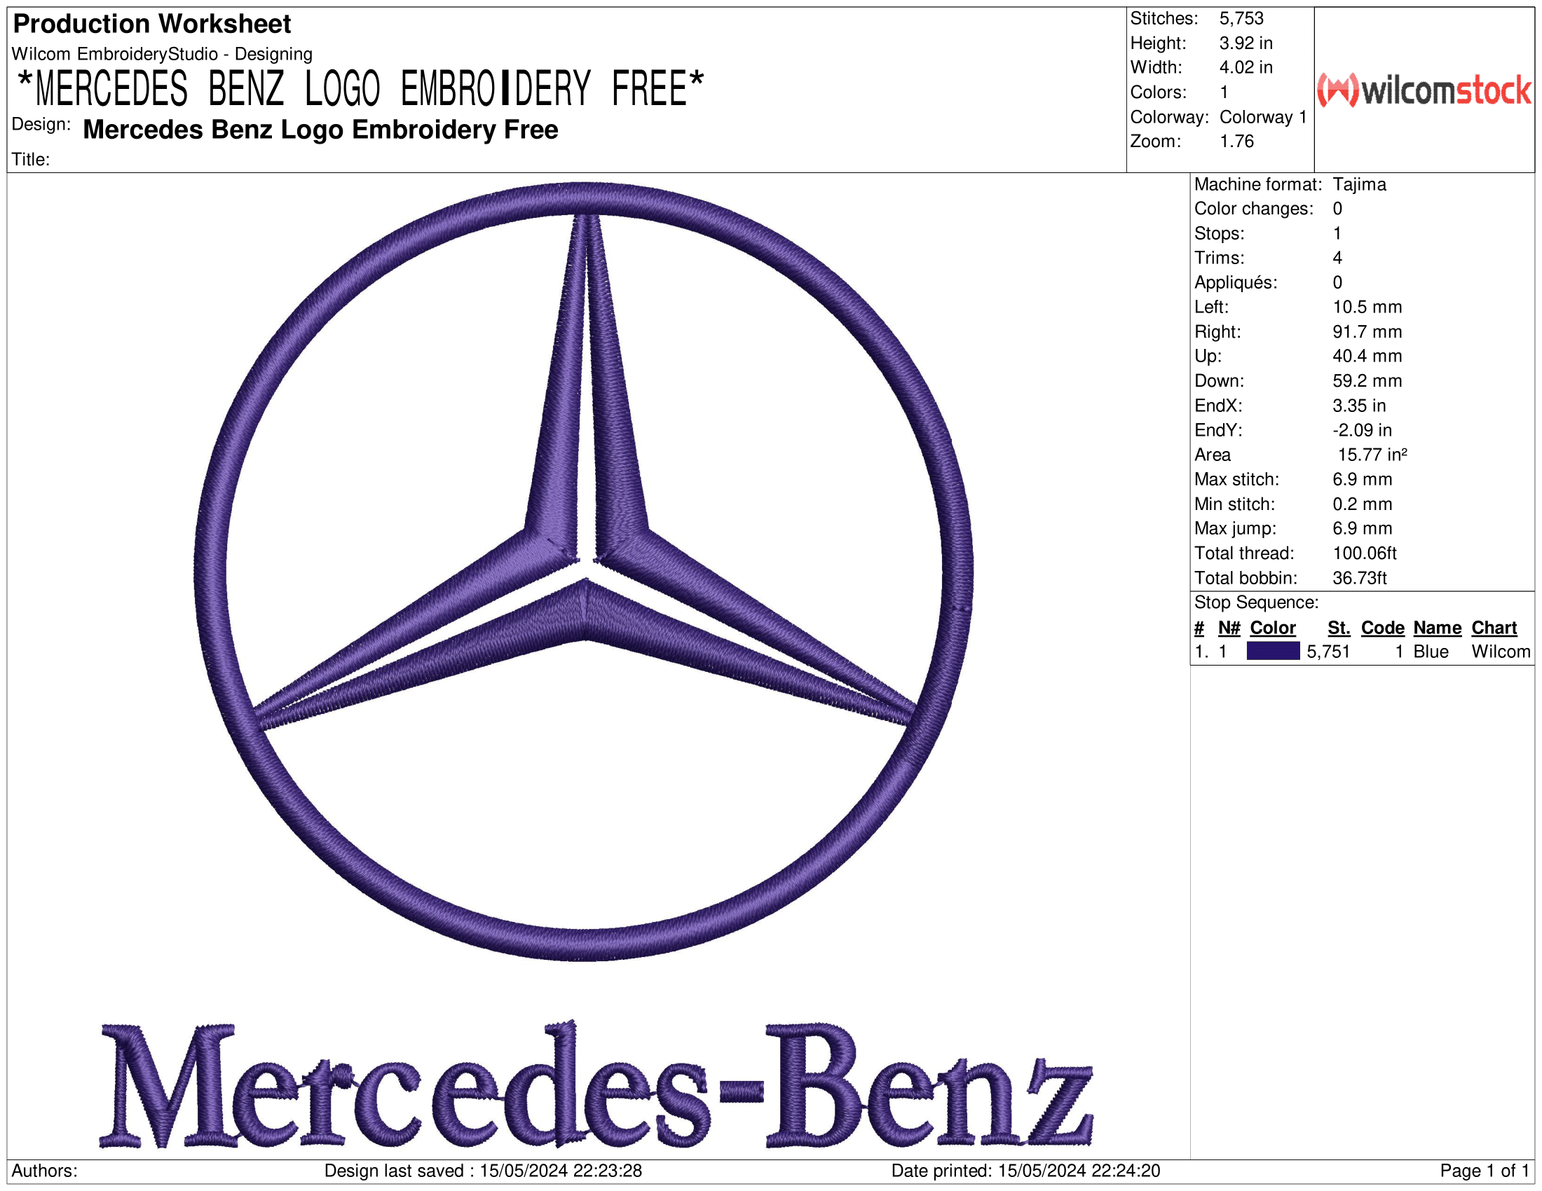1542x1191 pixels.
Task: Click the Min stitch value 0.2 mm
Action: point(1362,504)
